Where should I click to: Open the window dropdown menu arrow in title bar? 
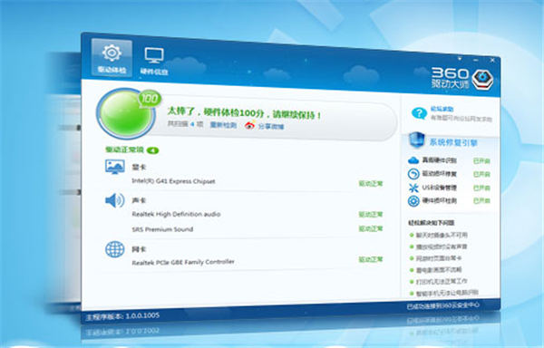[x=460, y=59]
